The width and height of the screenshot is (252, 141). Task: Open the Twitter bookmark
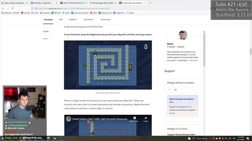(x=66, y=13)
